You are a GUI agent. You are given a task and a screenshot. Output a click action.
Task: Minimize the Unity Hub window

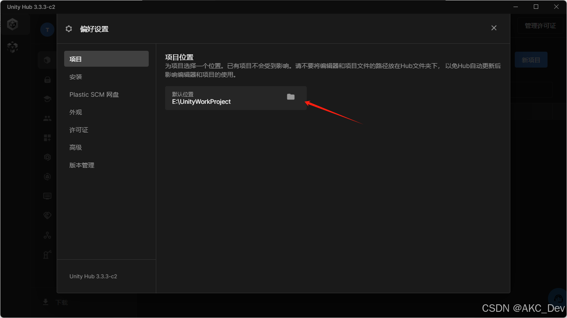coord(516,7)
